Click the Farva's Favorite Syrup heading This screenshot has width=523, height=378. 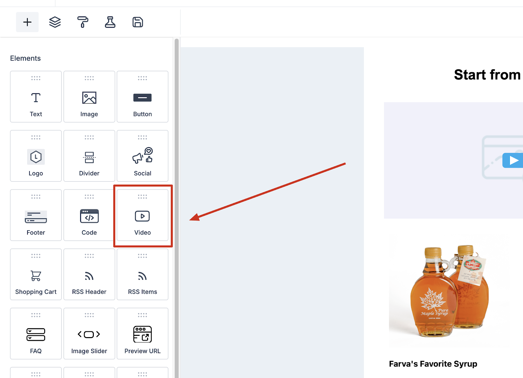433,364
